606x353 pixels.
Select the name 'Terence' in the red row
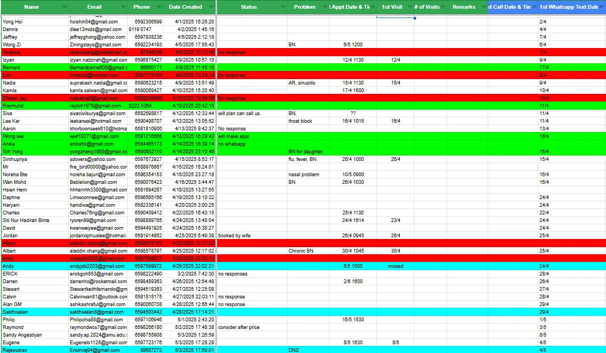click(35, 52)
